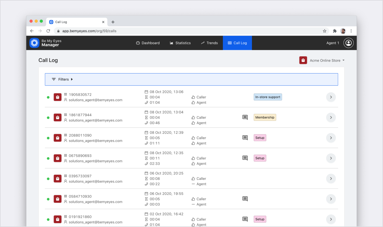
Task: Click the store icon on call 1861877944
Action: coord(57,117)
